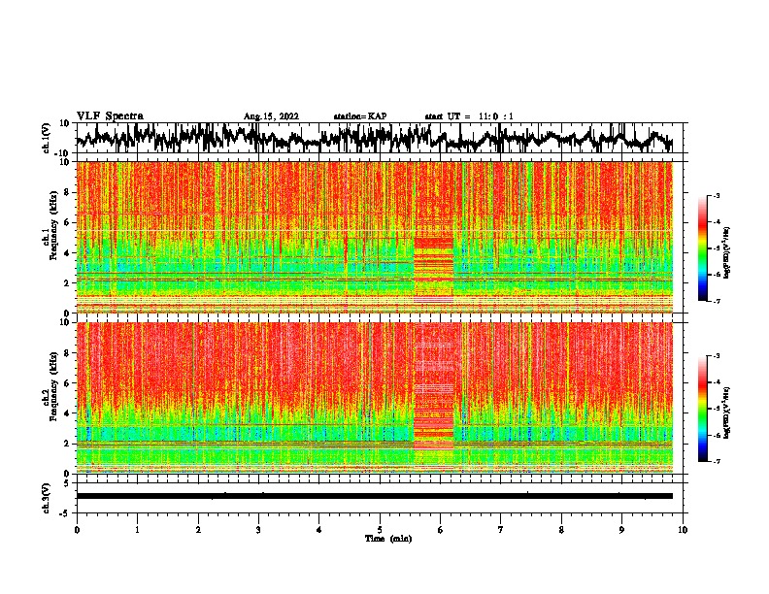Click the "8" kHz tick on ch.1 frequency axis

(67, 192)
